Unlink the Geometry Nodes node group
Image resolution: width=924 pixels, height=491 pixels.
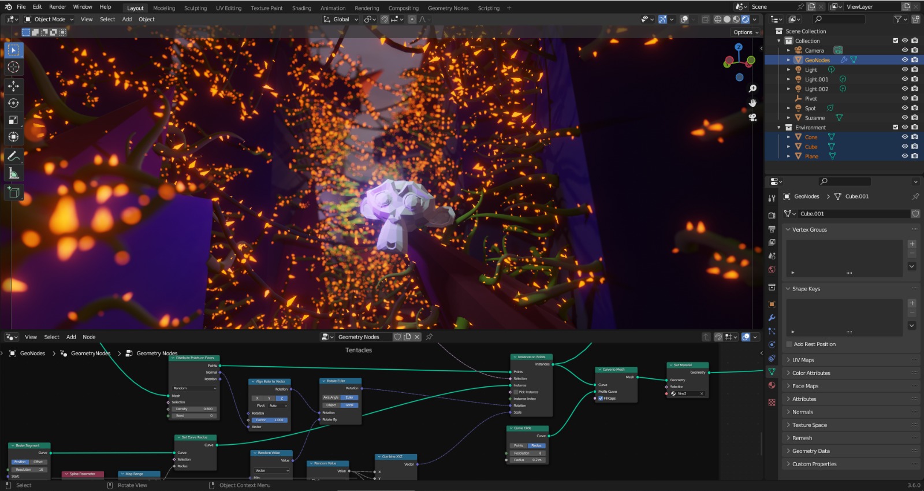point(417,337)
